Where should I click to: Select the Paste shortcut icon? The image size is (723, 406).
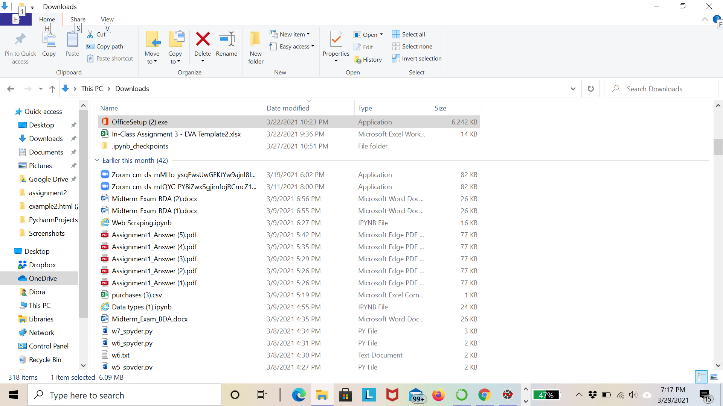pos(90,58)
